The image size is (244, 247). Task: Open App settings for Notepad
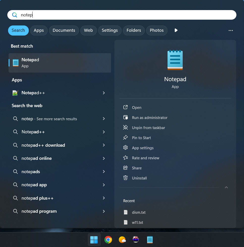coord(143,148)
